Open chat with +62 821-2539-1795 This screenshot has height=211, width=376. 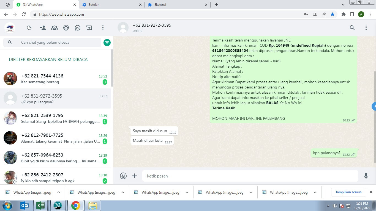click(56, 118)
